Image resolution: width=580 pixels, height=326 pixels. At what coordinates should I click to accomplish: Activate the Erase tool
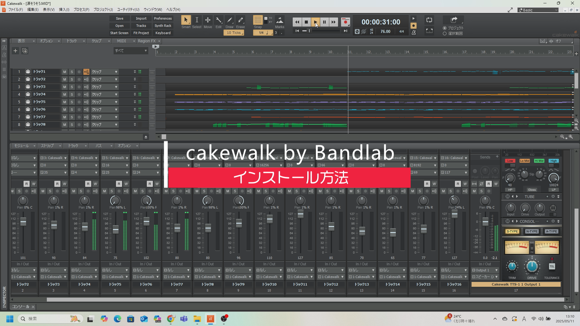240,21
